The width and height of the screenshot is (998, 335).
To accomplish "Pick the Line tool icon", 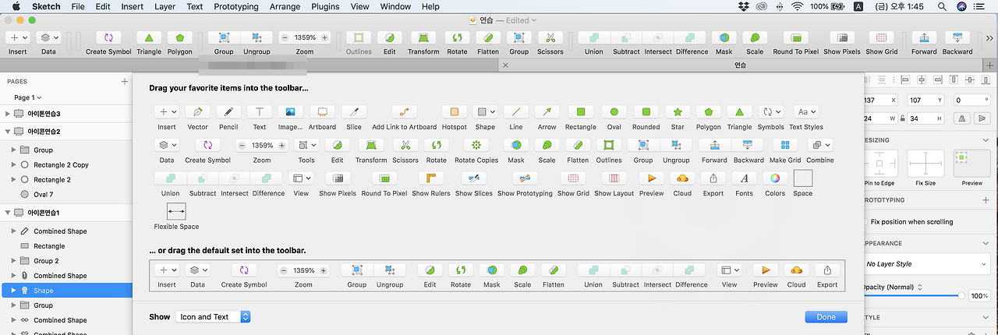I will point(516,112).
